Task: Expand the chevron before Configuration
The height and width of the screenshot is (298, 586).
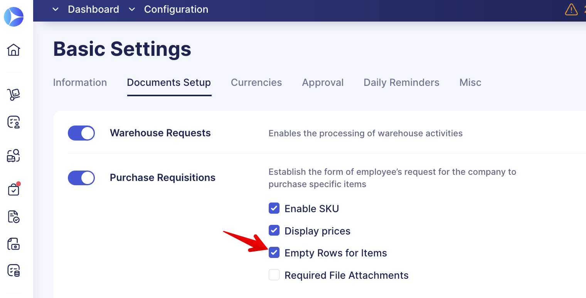Action: point(132,9)
